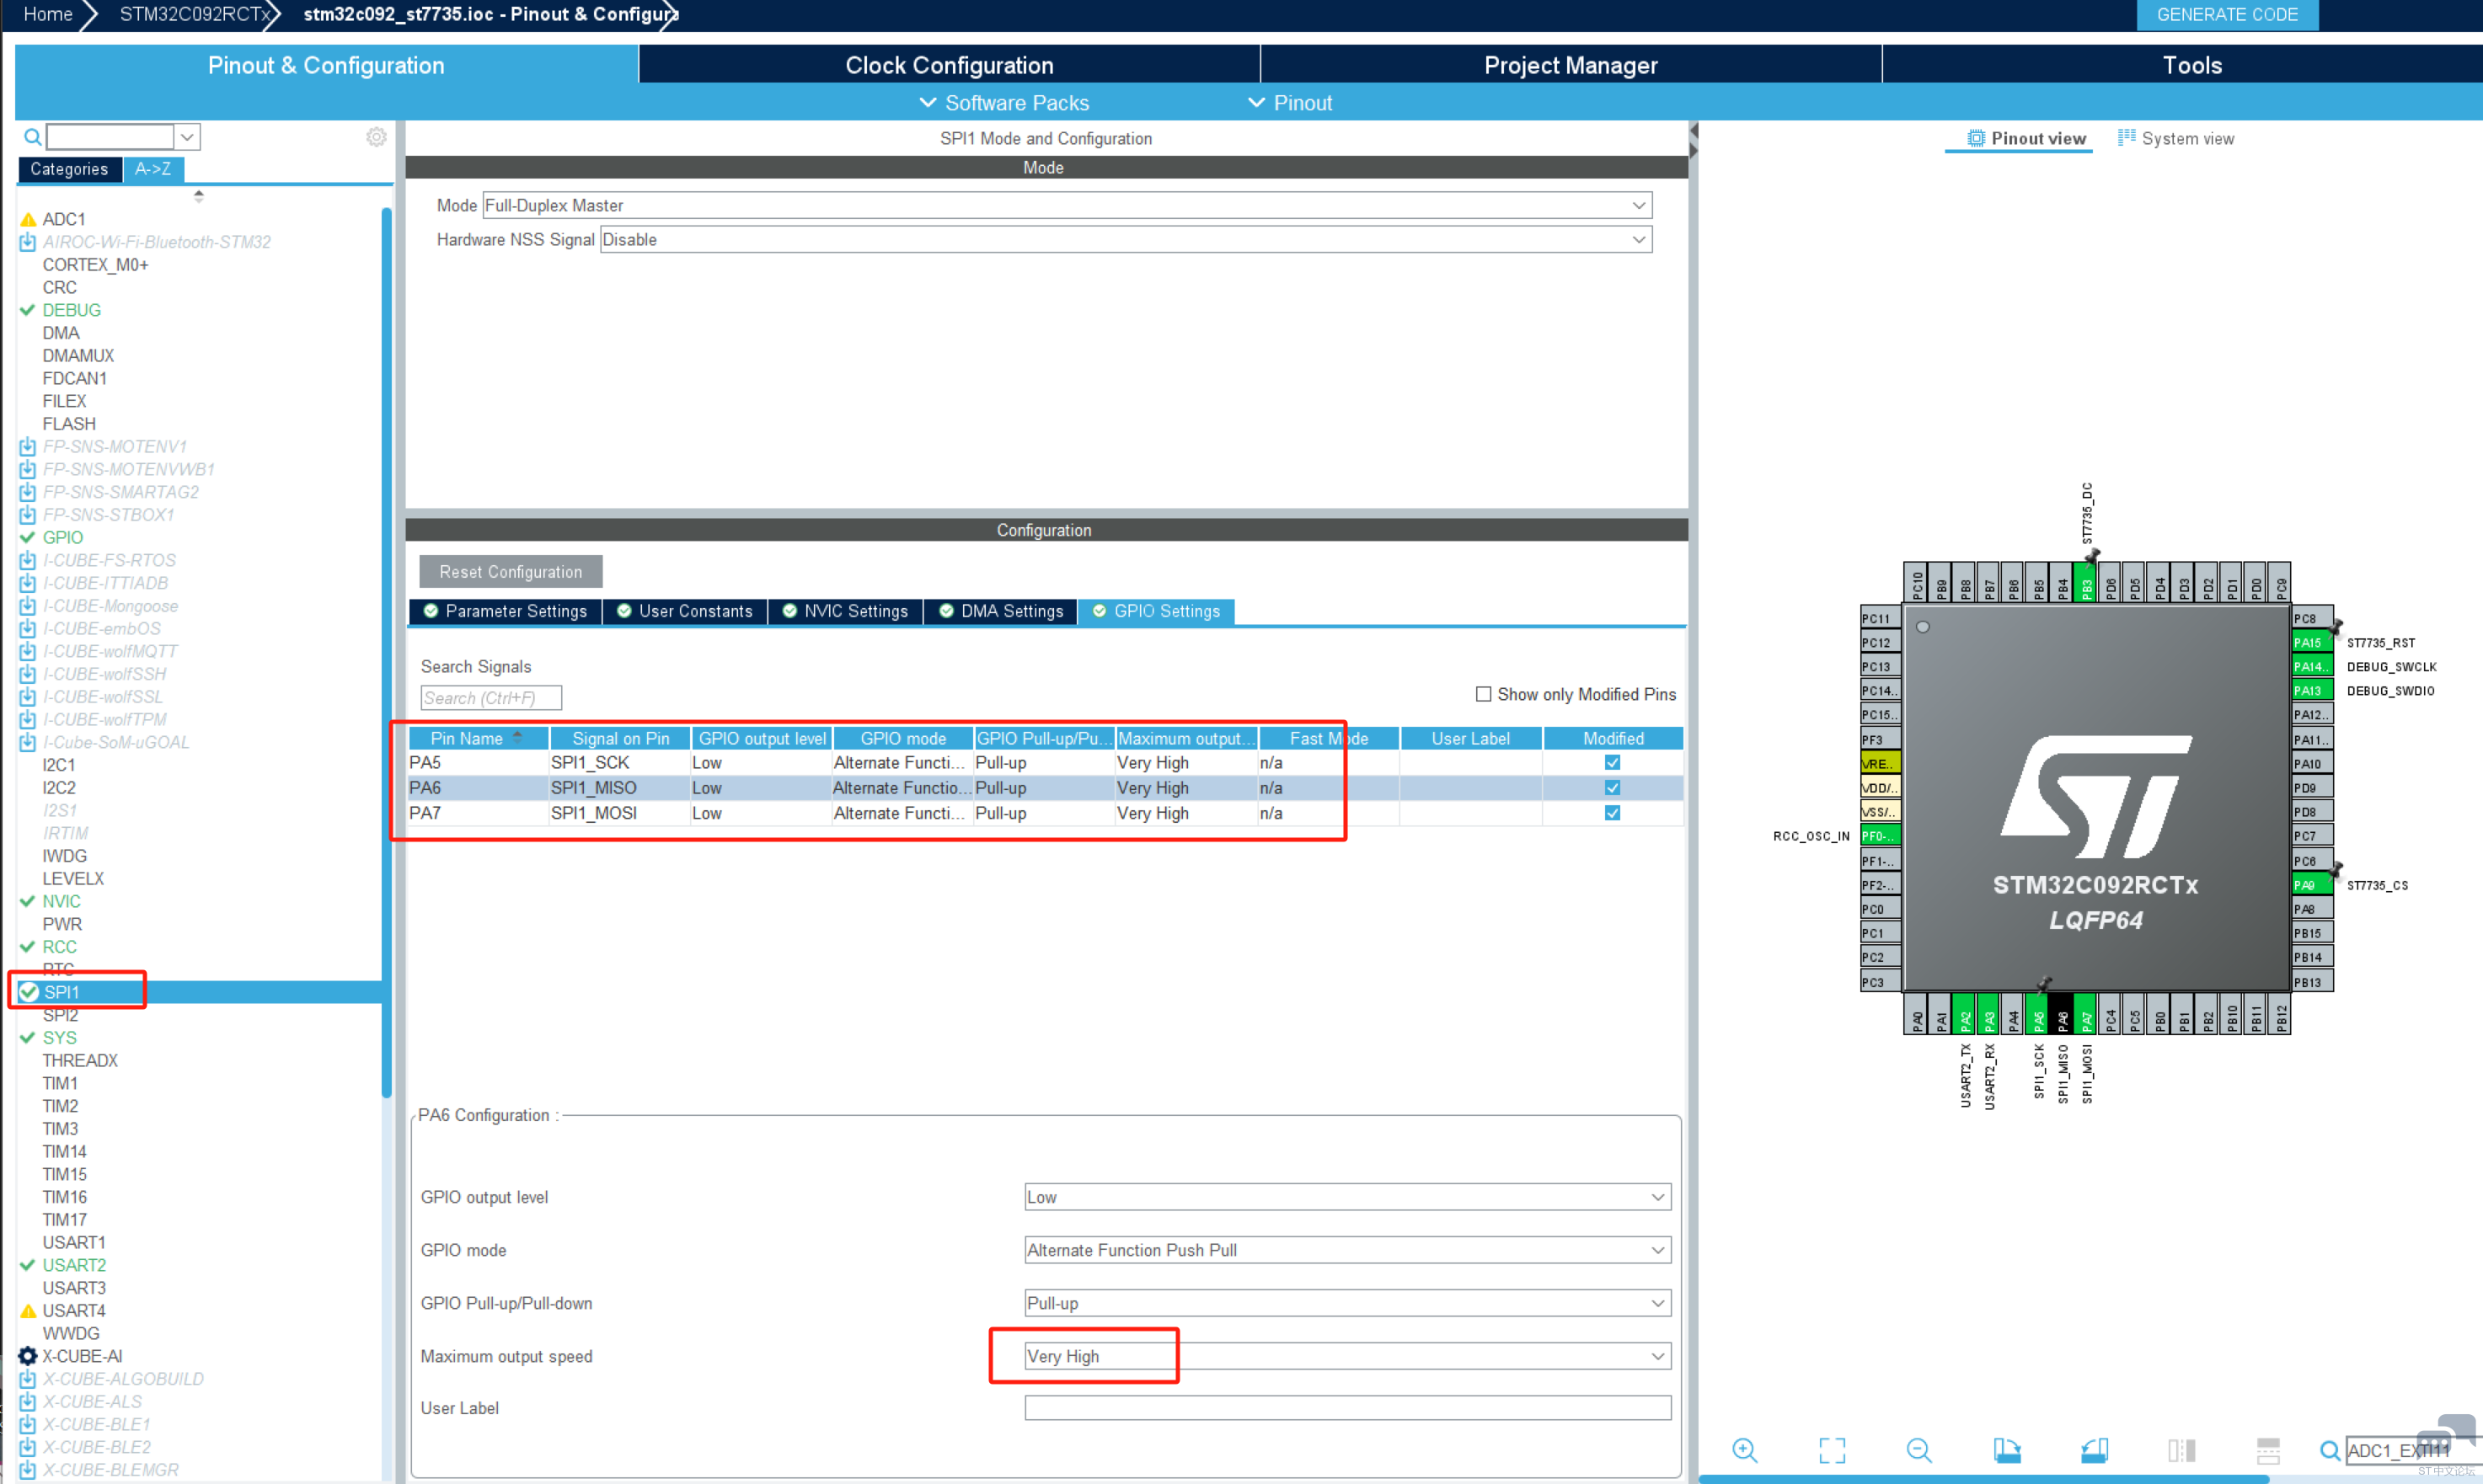Open the GPIO mode dropdown

pos(1347,1250)
